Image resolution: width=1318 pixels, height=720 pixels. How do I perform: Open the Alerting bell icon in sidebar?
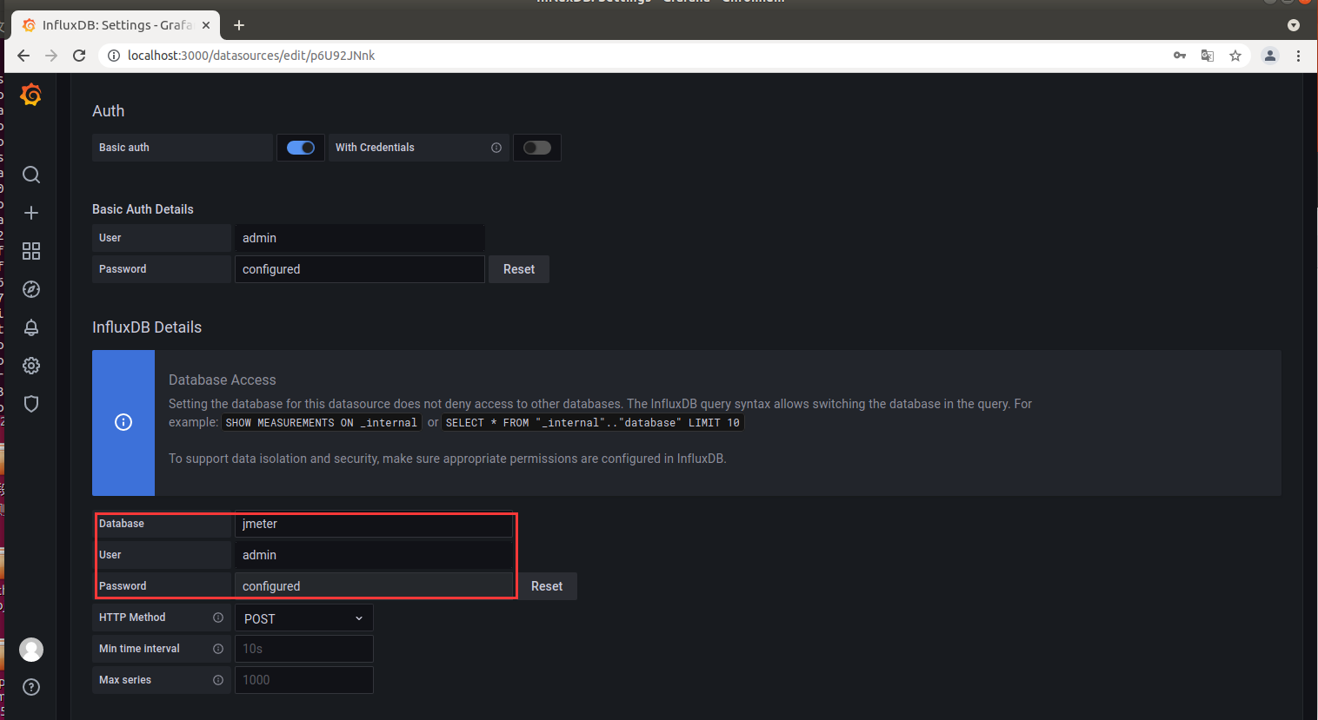coord(31,327)
